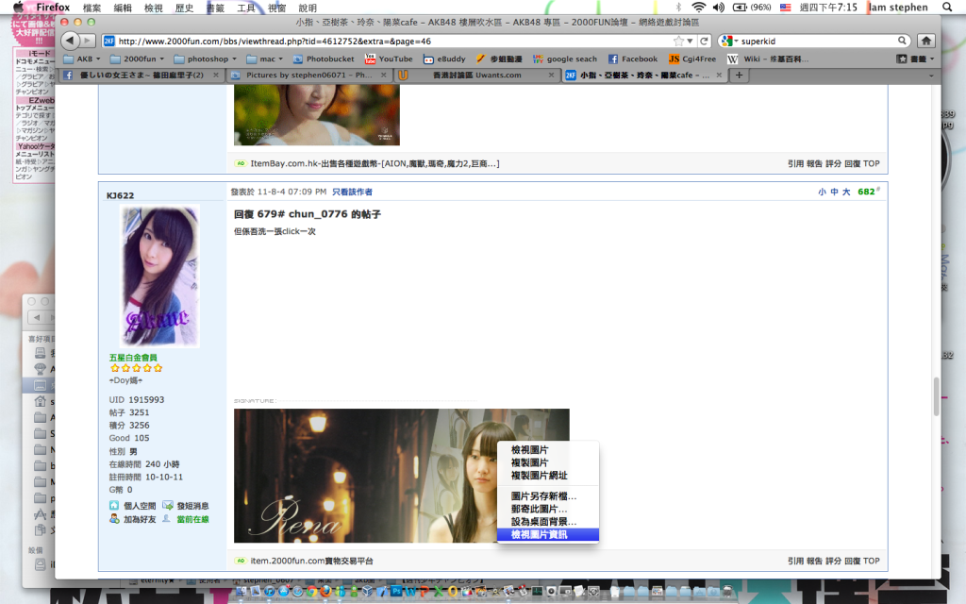Switch to the Pictures by stephen06071 tab

(304, 75)
